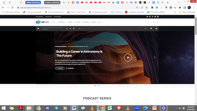
Task: Open the Facebook social icon in top bar
Action: [x=158, y=17]
